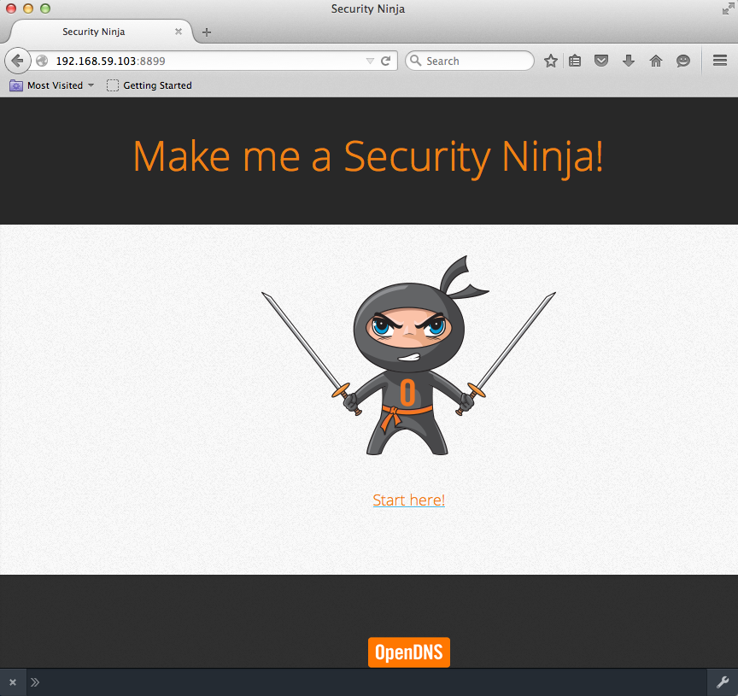
Task: Save the page to Pocket
Action: pos(601,61)
